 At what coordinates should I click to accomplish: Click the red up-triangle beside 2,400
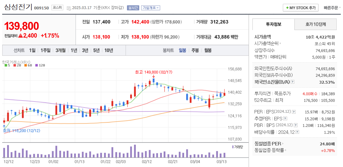tap(21, 36)
